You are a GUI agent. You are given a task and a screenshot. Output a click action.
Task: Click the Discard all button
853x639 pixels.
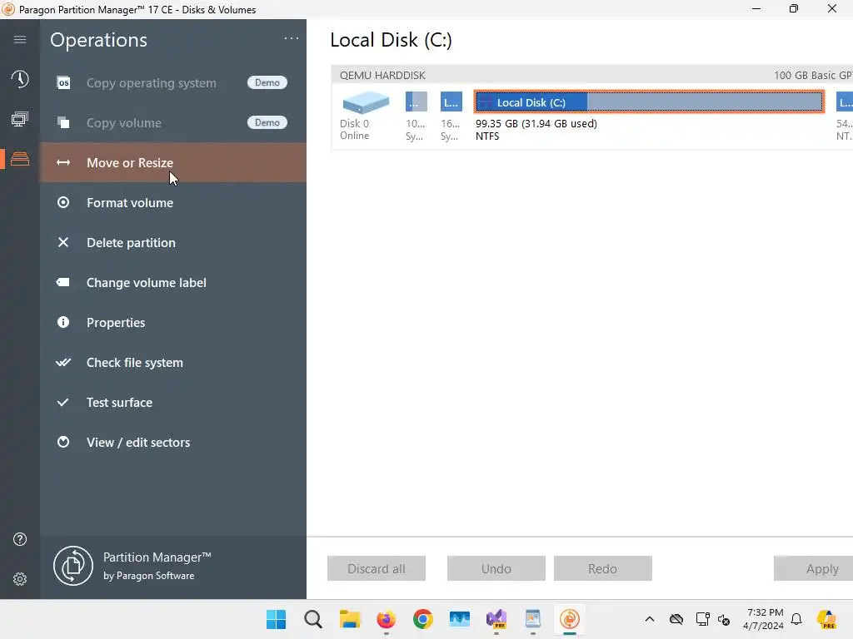click(x=377, y=568)
